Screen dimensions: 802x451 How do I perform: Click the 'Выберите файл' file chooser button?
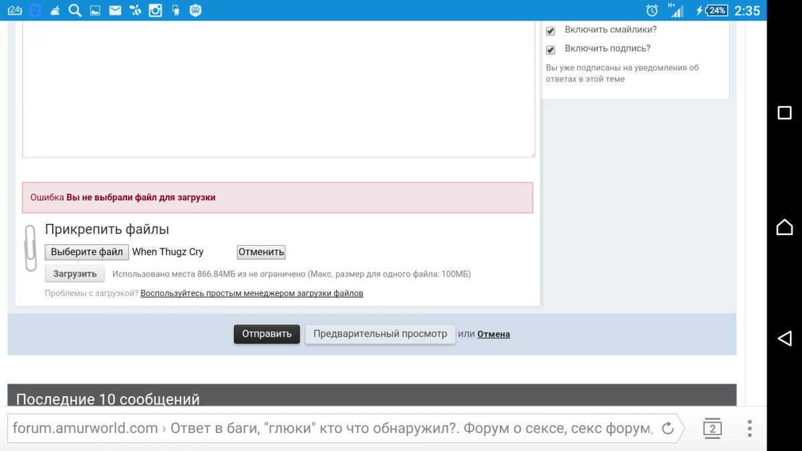pos(87,252)
